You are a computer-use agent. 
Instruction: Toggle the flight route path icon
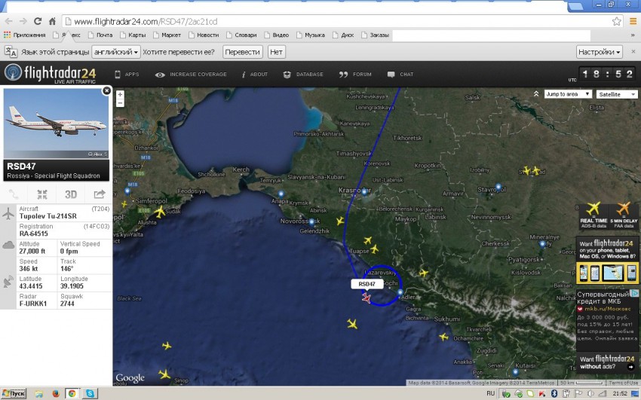[x=14, y=194]
